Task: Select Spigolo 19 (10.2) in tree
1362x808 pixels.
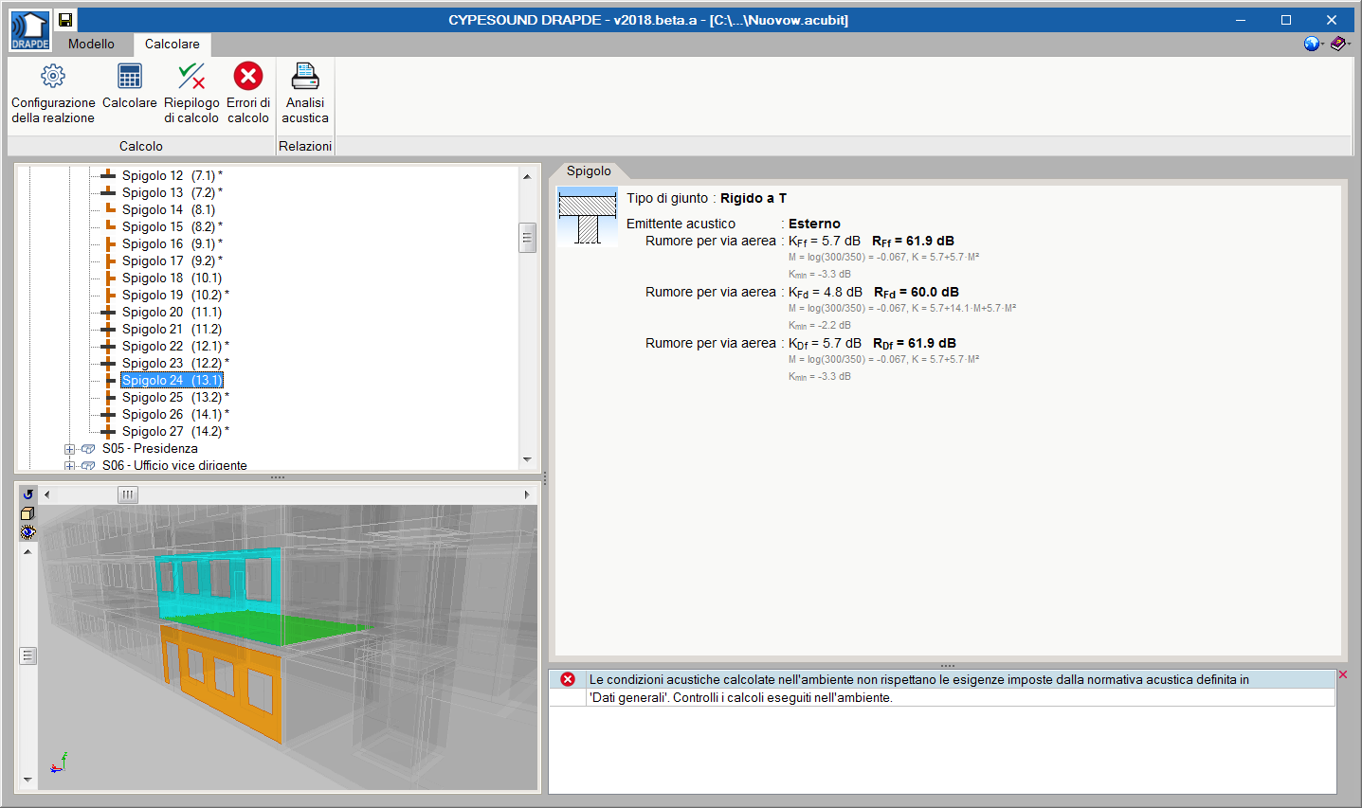Action: [175, 295]
